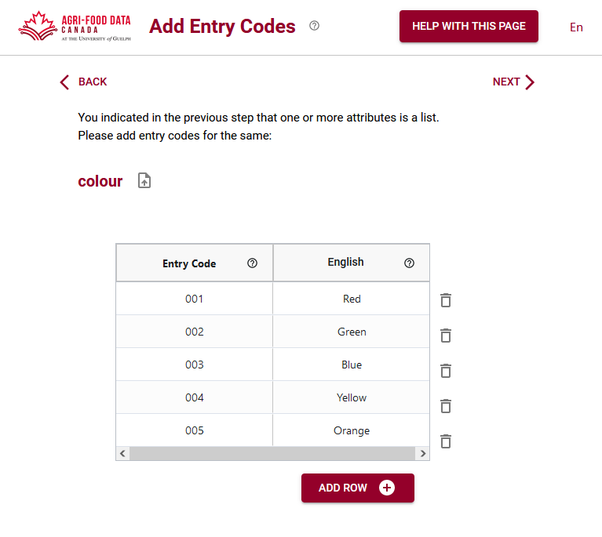
Task: Go BACK to the previous step
Action: tap(83, 82)
